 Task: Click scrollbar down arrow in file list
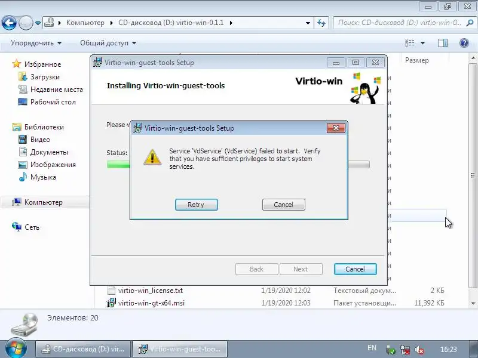[x=473, y=303]
